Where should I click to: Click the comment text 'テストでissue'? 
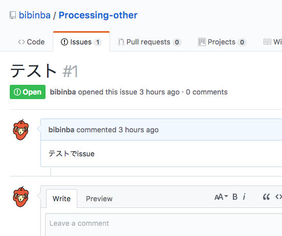72,154
